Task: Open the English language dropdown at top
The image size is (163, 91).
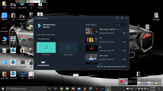Action: point(35,2)
